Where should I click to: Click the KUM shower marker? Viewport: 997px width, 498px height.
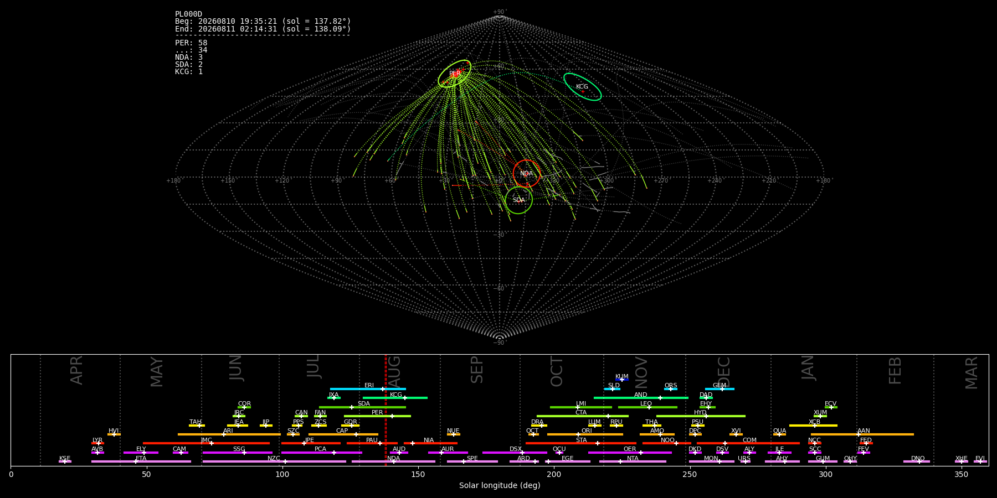[x=622, y=380]
